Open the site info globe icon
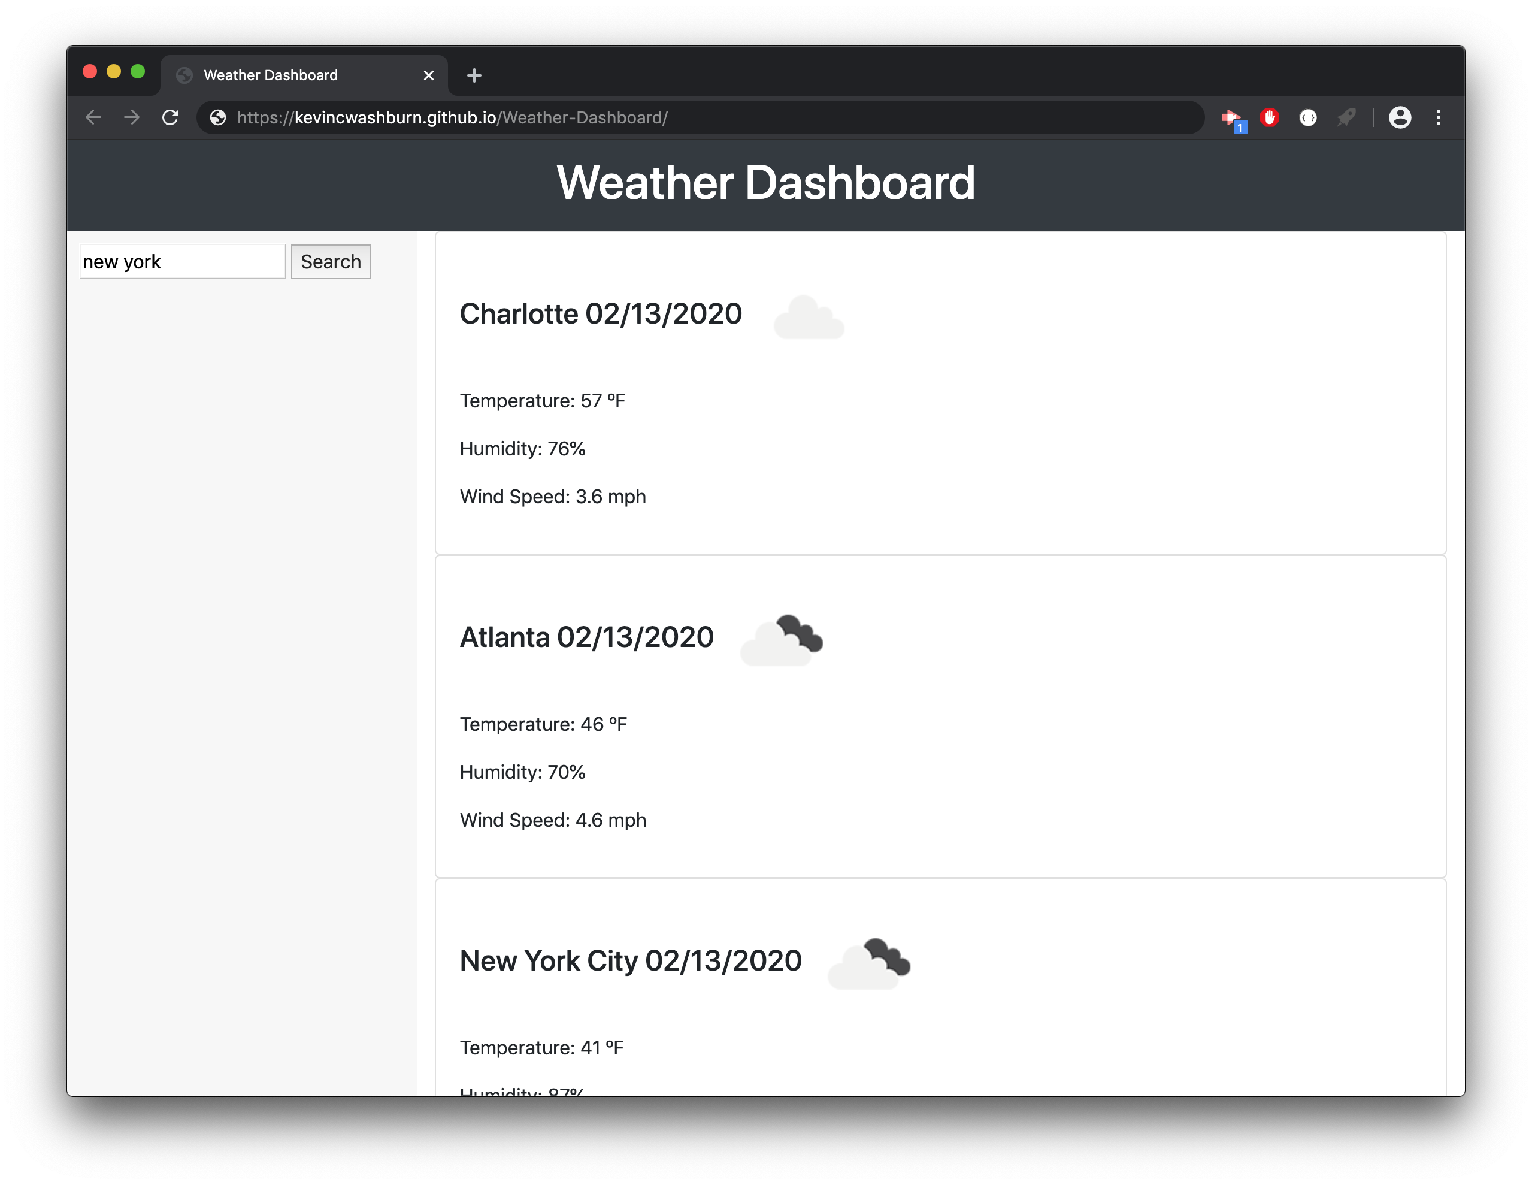1532x1185 pixels. pyautogui.click(x=218, y=117)
